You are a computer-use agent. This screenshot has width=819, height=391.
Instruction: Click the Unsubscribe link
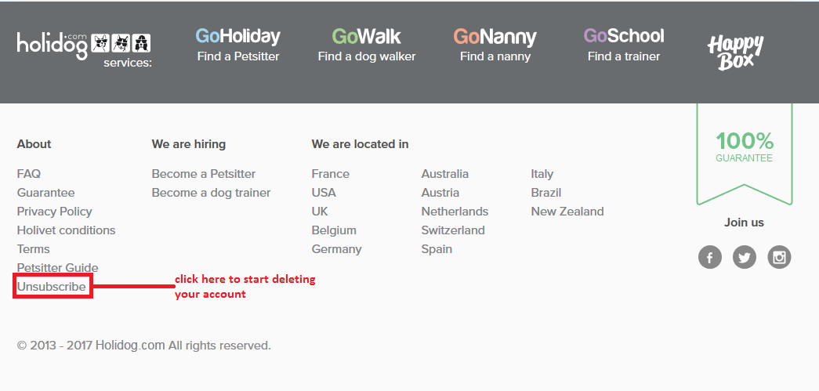pyautogui.click(x=52, y=287)
